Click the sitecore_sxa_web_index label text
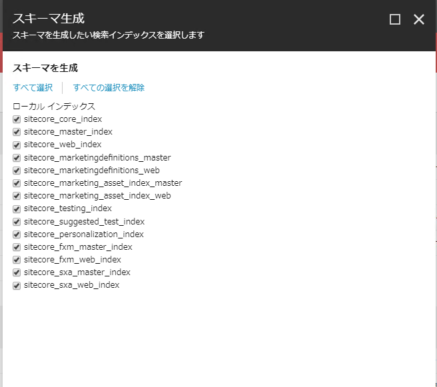This screenshot has height=387, width=437. click(71, 285)
